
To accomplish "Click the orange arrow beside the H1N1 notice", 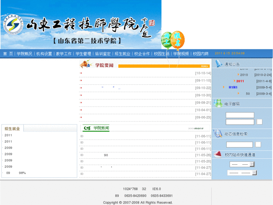I will 224,87.
